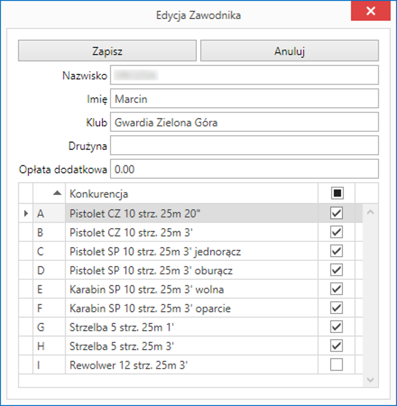Uncheck Strzelba 5 strz. 25m 1' checkbox
Image resolution: width=397 pixels, height=406 pixels.
337,327
